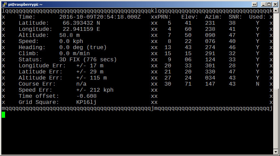Click the Used value N for PRN 30
Viewport: 280px width, 156px height.
(257, 84)
